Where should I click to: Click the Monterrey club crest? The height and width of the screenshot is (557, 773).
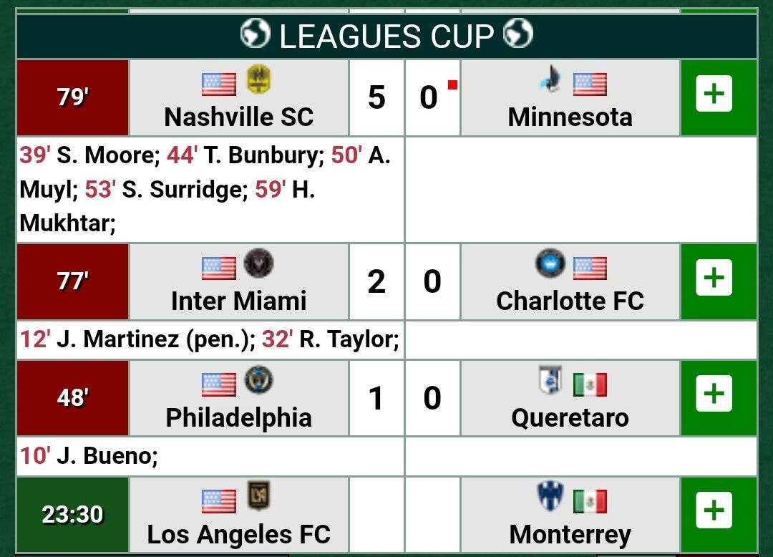pos(550,496)
